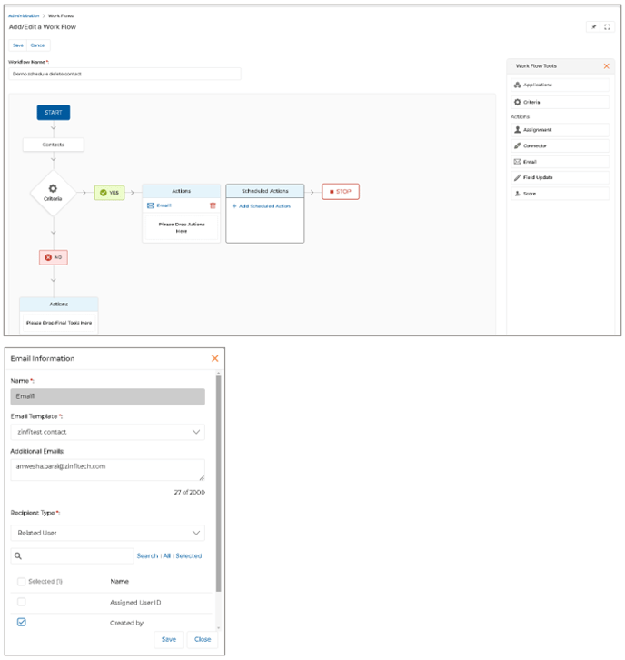Toggle the Selected (1) header checkbox
Screen dimensions: 625x660
click(22, 581)
